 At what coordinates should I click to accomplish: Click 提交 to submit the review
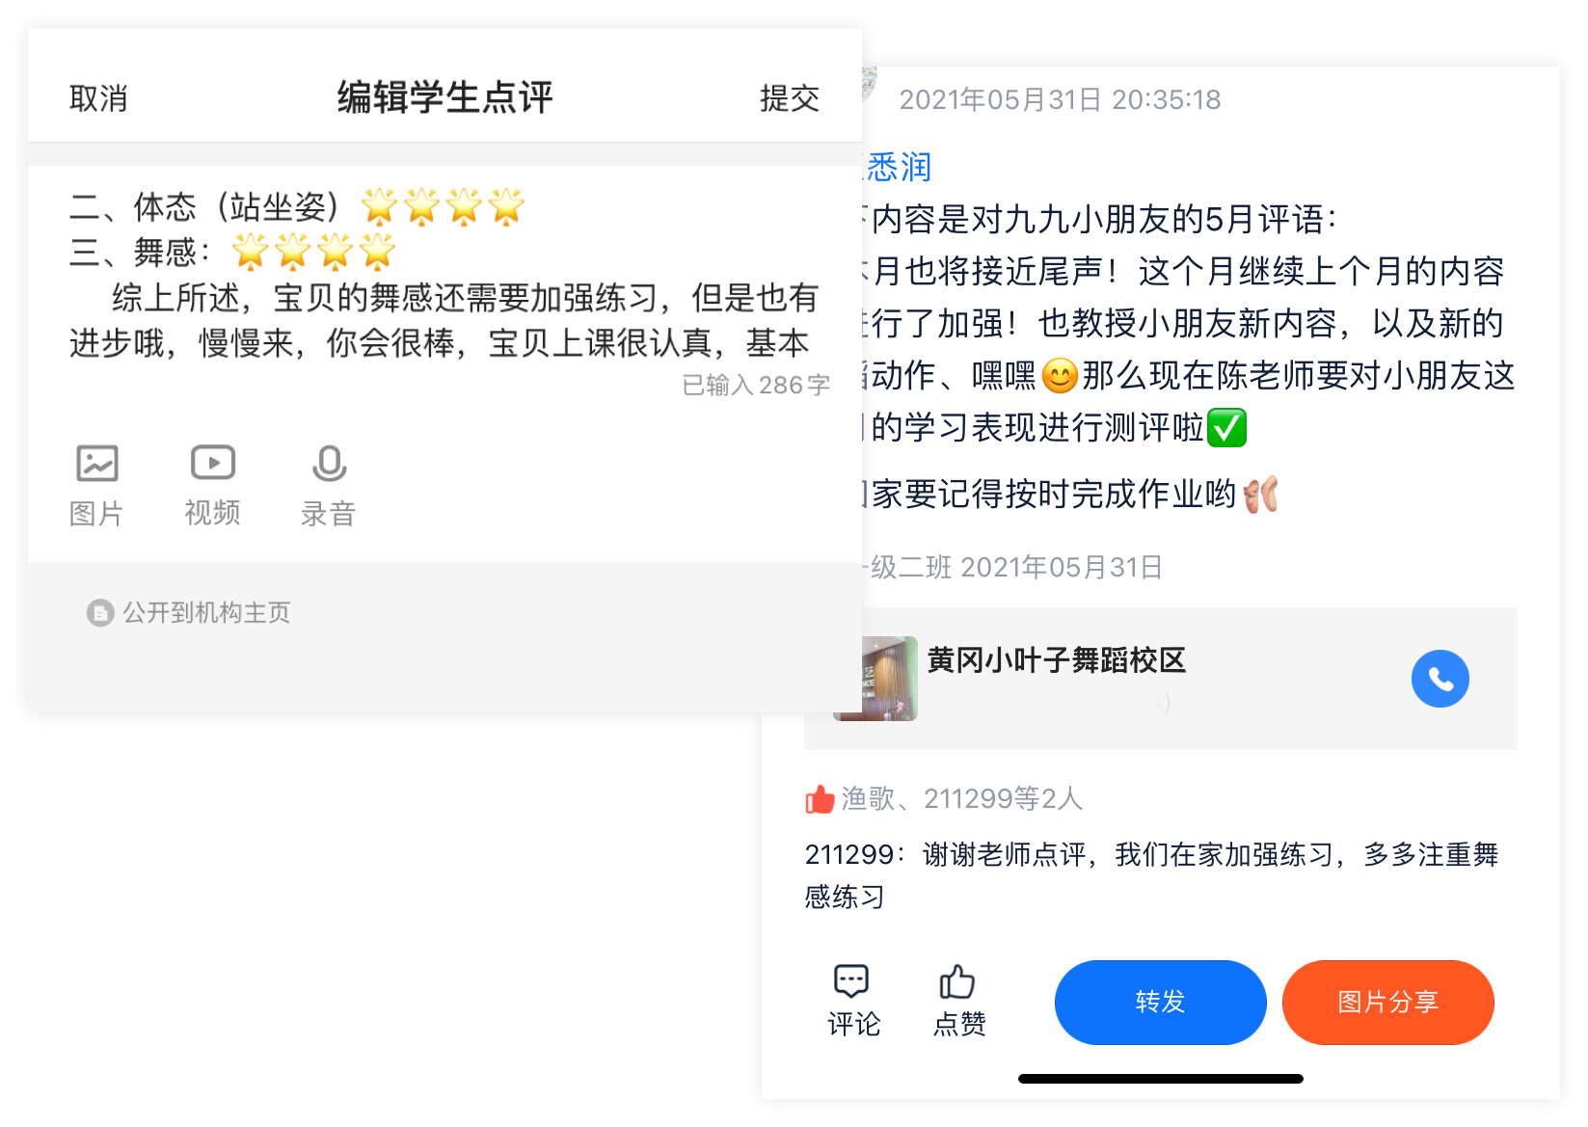(790, 98)
